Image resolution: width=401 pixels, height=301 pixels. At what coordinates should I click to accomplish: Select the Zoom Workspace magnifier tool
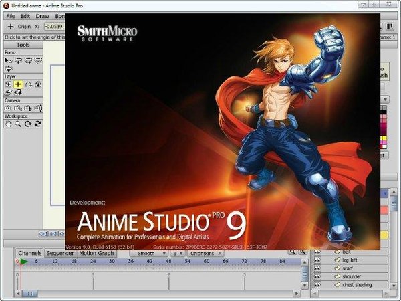coord(18,124)
